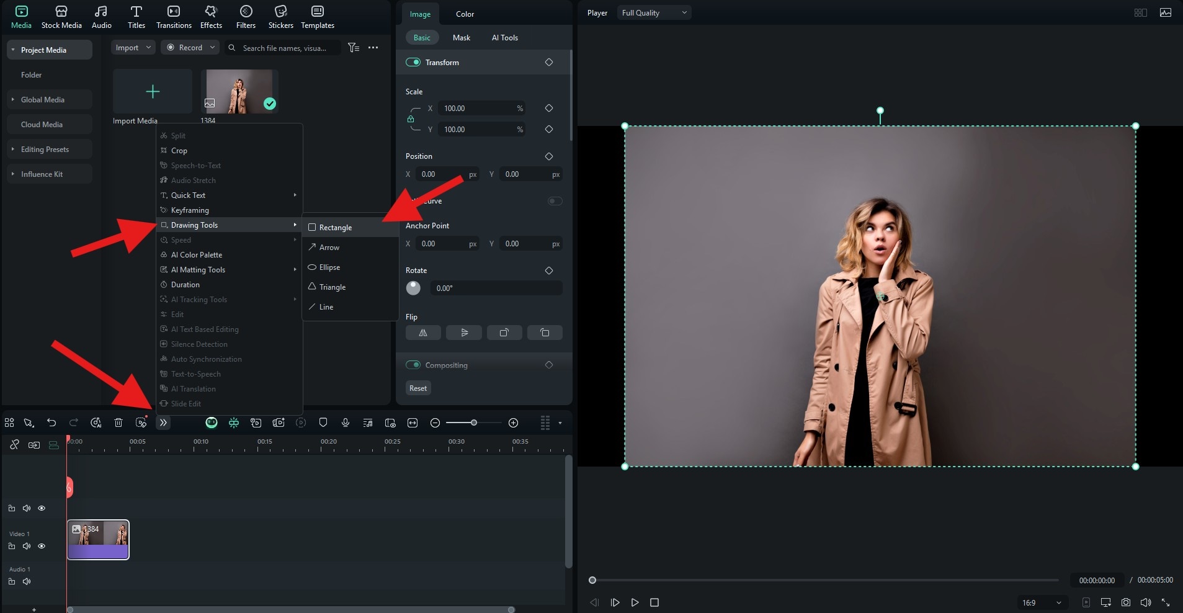
Task: Click the marker shield icon
Action: [323, 423]
